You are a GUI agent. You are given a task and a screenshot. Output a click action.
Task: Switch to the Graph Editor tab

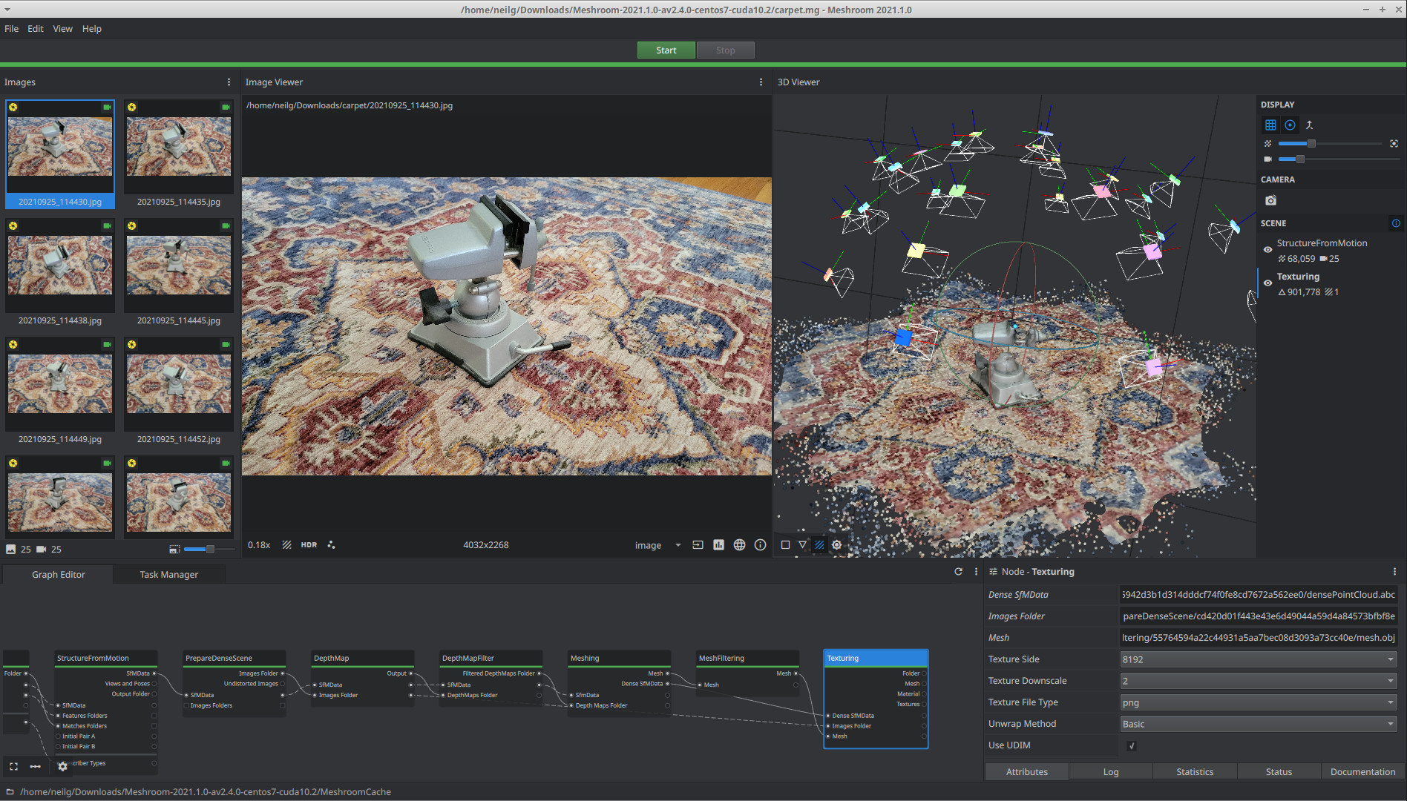pyautogui.click(x=59, y=575)
